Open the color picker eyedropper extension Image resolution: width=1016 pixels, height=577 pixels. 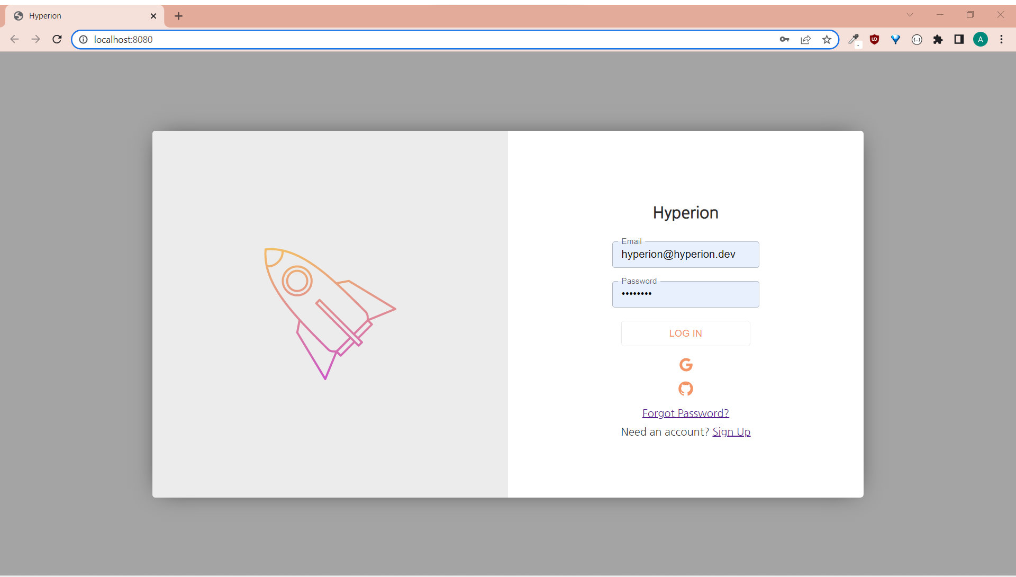pos(854,40)
